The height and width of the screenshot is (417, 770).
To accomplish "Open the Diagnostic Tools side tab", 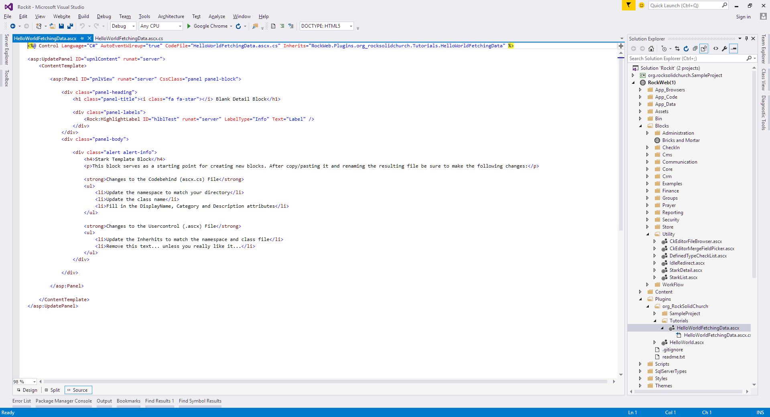I will 764,113.
